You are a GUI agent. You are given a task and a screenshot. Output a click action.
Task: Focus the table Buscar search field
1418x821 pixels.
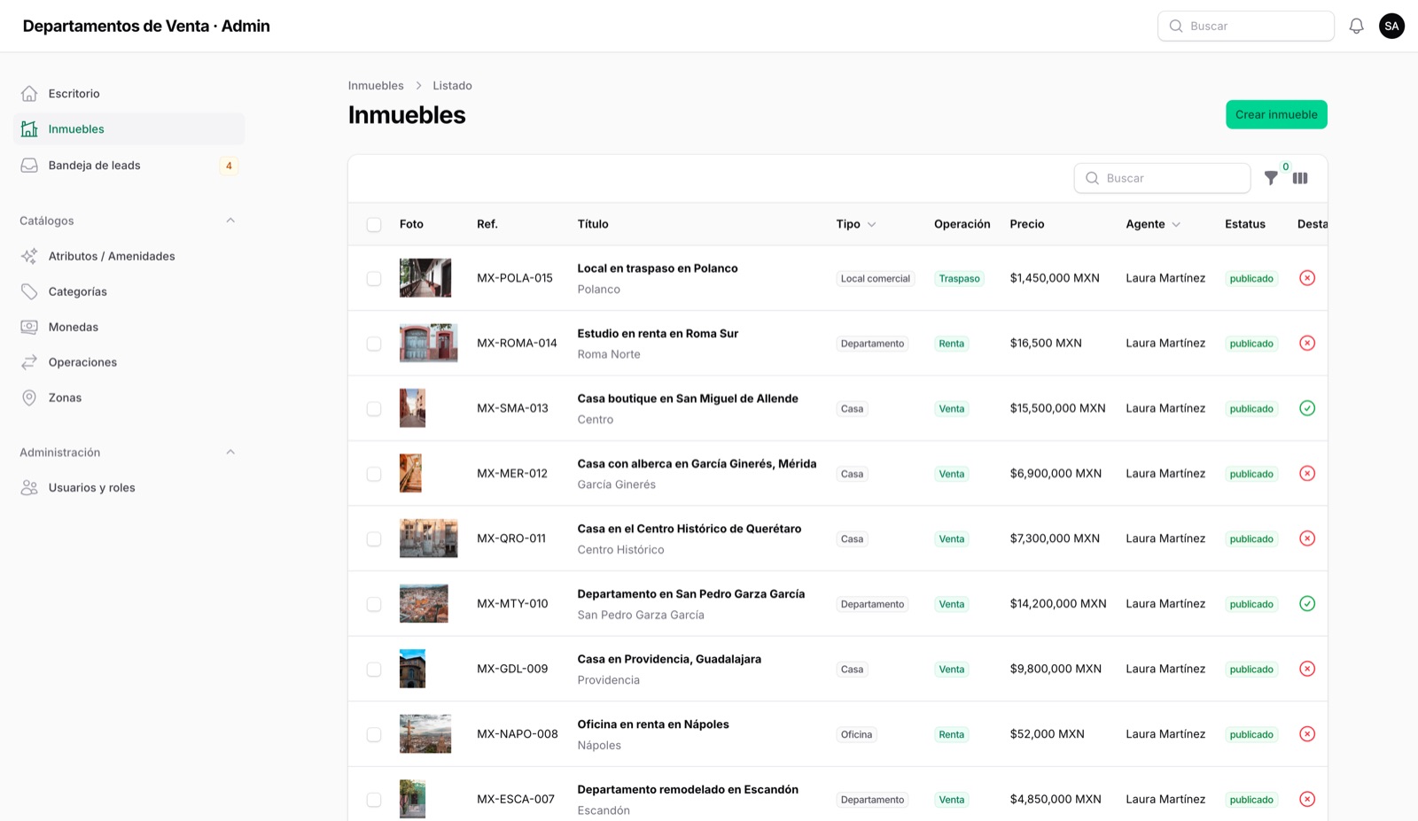pos(1162,178)
